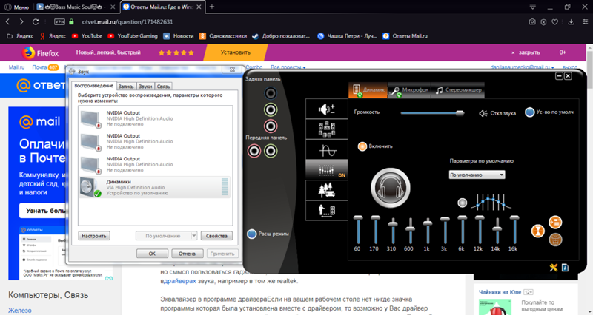Open sine wave sample rate section

326,149
